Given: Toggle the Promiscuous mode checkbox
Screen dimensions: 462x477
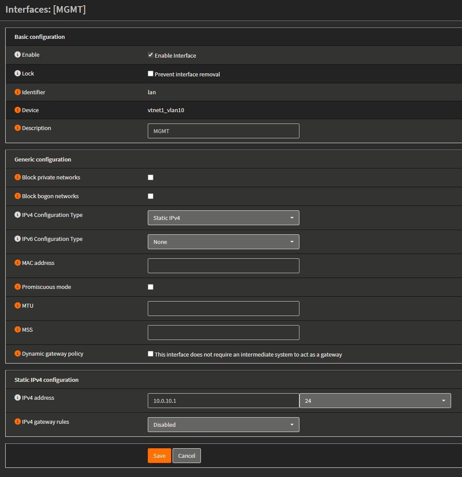Looking at the screenshot, I should [150, 287].
